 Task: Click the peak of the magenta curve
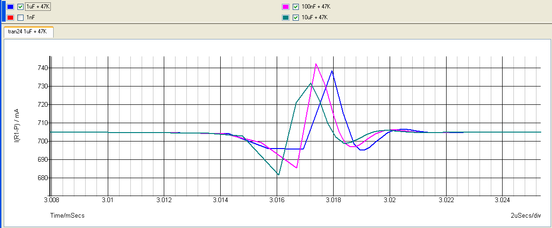[316, 64]
